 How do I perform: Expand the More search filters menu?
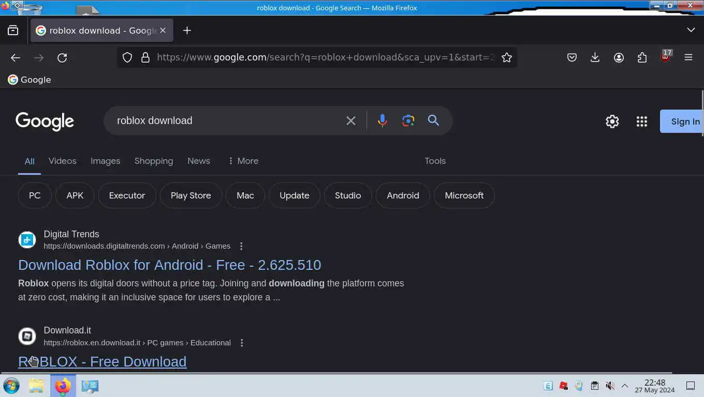[243, 161]
